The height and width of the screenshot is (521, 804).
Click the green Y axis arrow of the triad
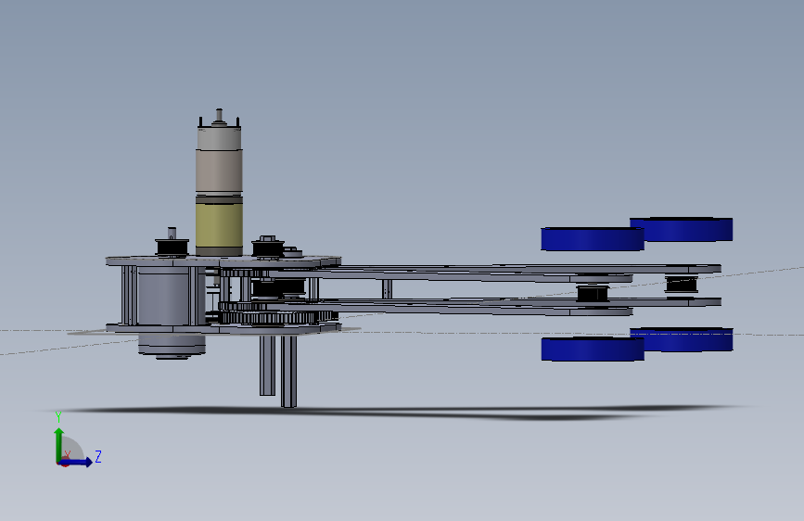pyautogui.click(x=59, y=444)
